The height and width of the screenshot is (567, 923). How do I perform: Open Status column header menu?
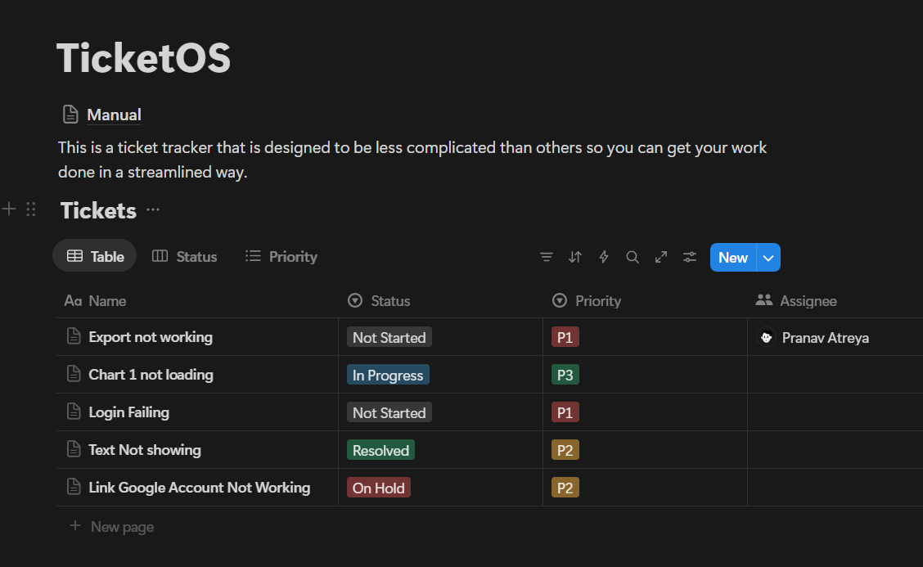(x=441, y=301)
